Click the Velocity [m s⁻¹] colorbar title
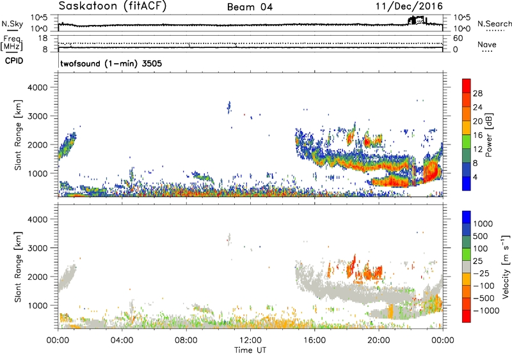This screenshot has height=354, width=512. pos(506,266)
